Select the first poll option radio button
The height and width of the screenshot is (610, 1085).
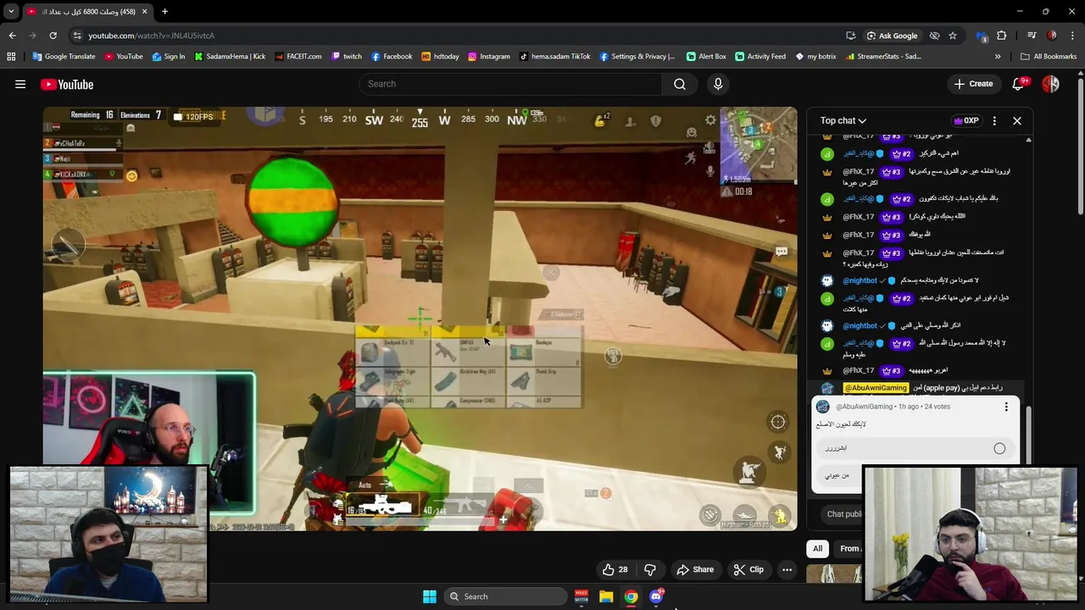[999, 448]
